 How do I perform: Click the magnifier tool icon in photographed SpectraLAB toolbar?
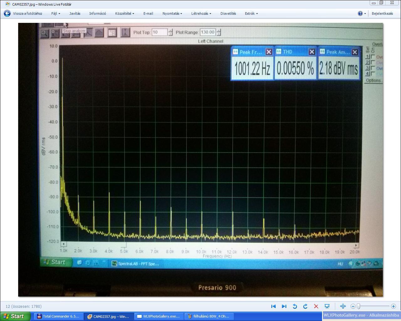coord(44,33)
